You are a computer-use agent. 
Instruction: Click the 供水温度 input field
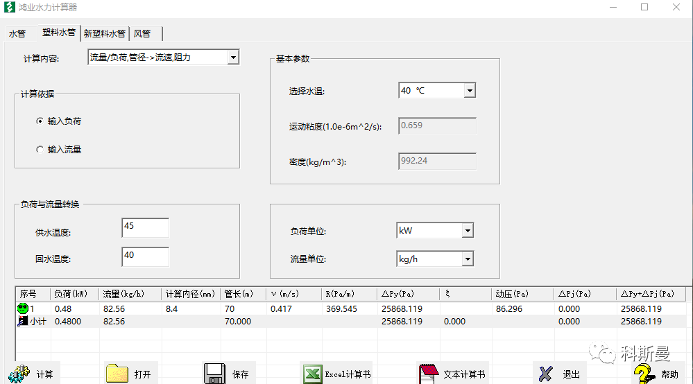[145, 227]
